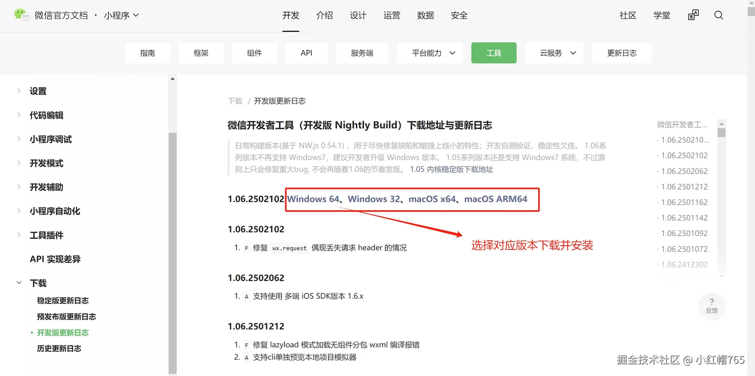Open the 社区 link

pos(628,16)
